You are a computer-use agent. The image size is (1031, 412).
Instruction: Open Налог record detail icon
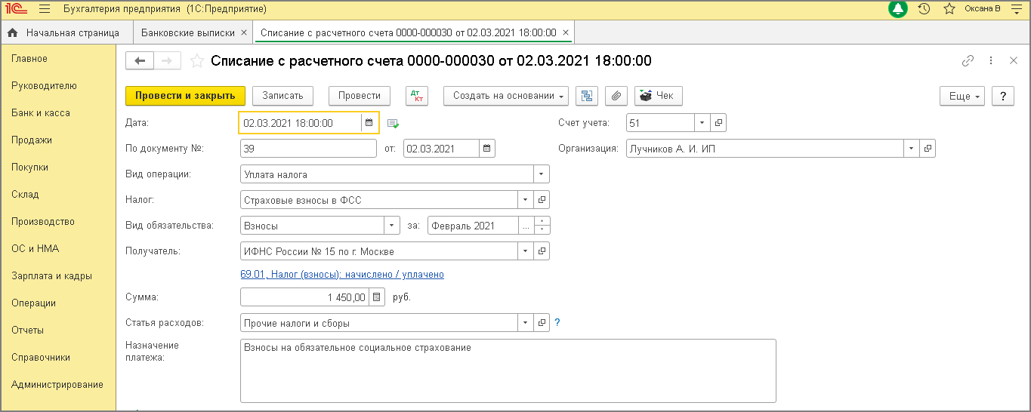tap(542, 200)
